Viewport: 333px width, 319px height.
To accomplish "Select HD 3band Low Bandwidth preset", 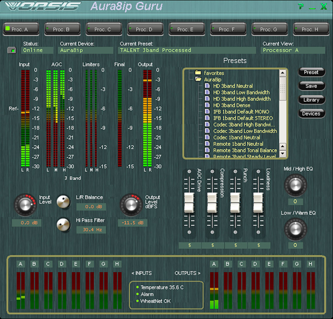I will click(241, 92).
